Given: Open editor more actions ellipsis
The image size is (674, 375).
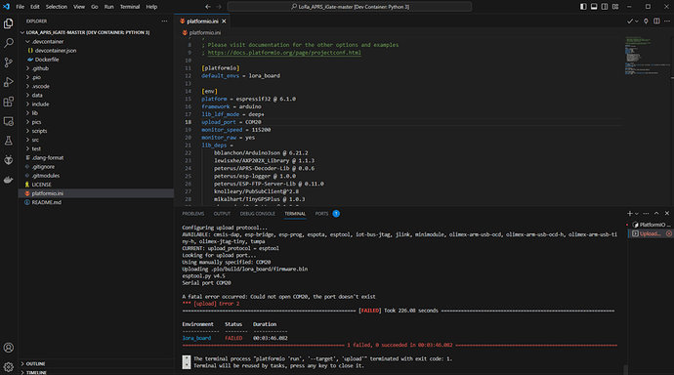Looking at the screenshot, I should (x=667, y=21).
